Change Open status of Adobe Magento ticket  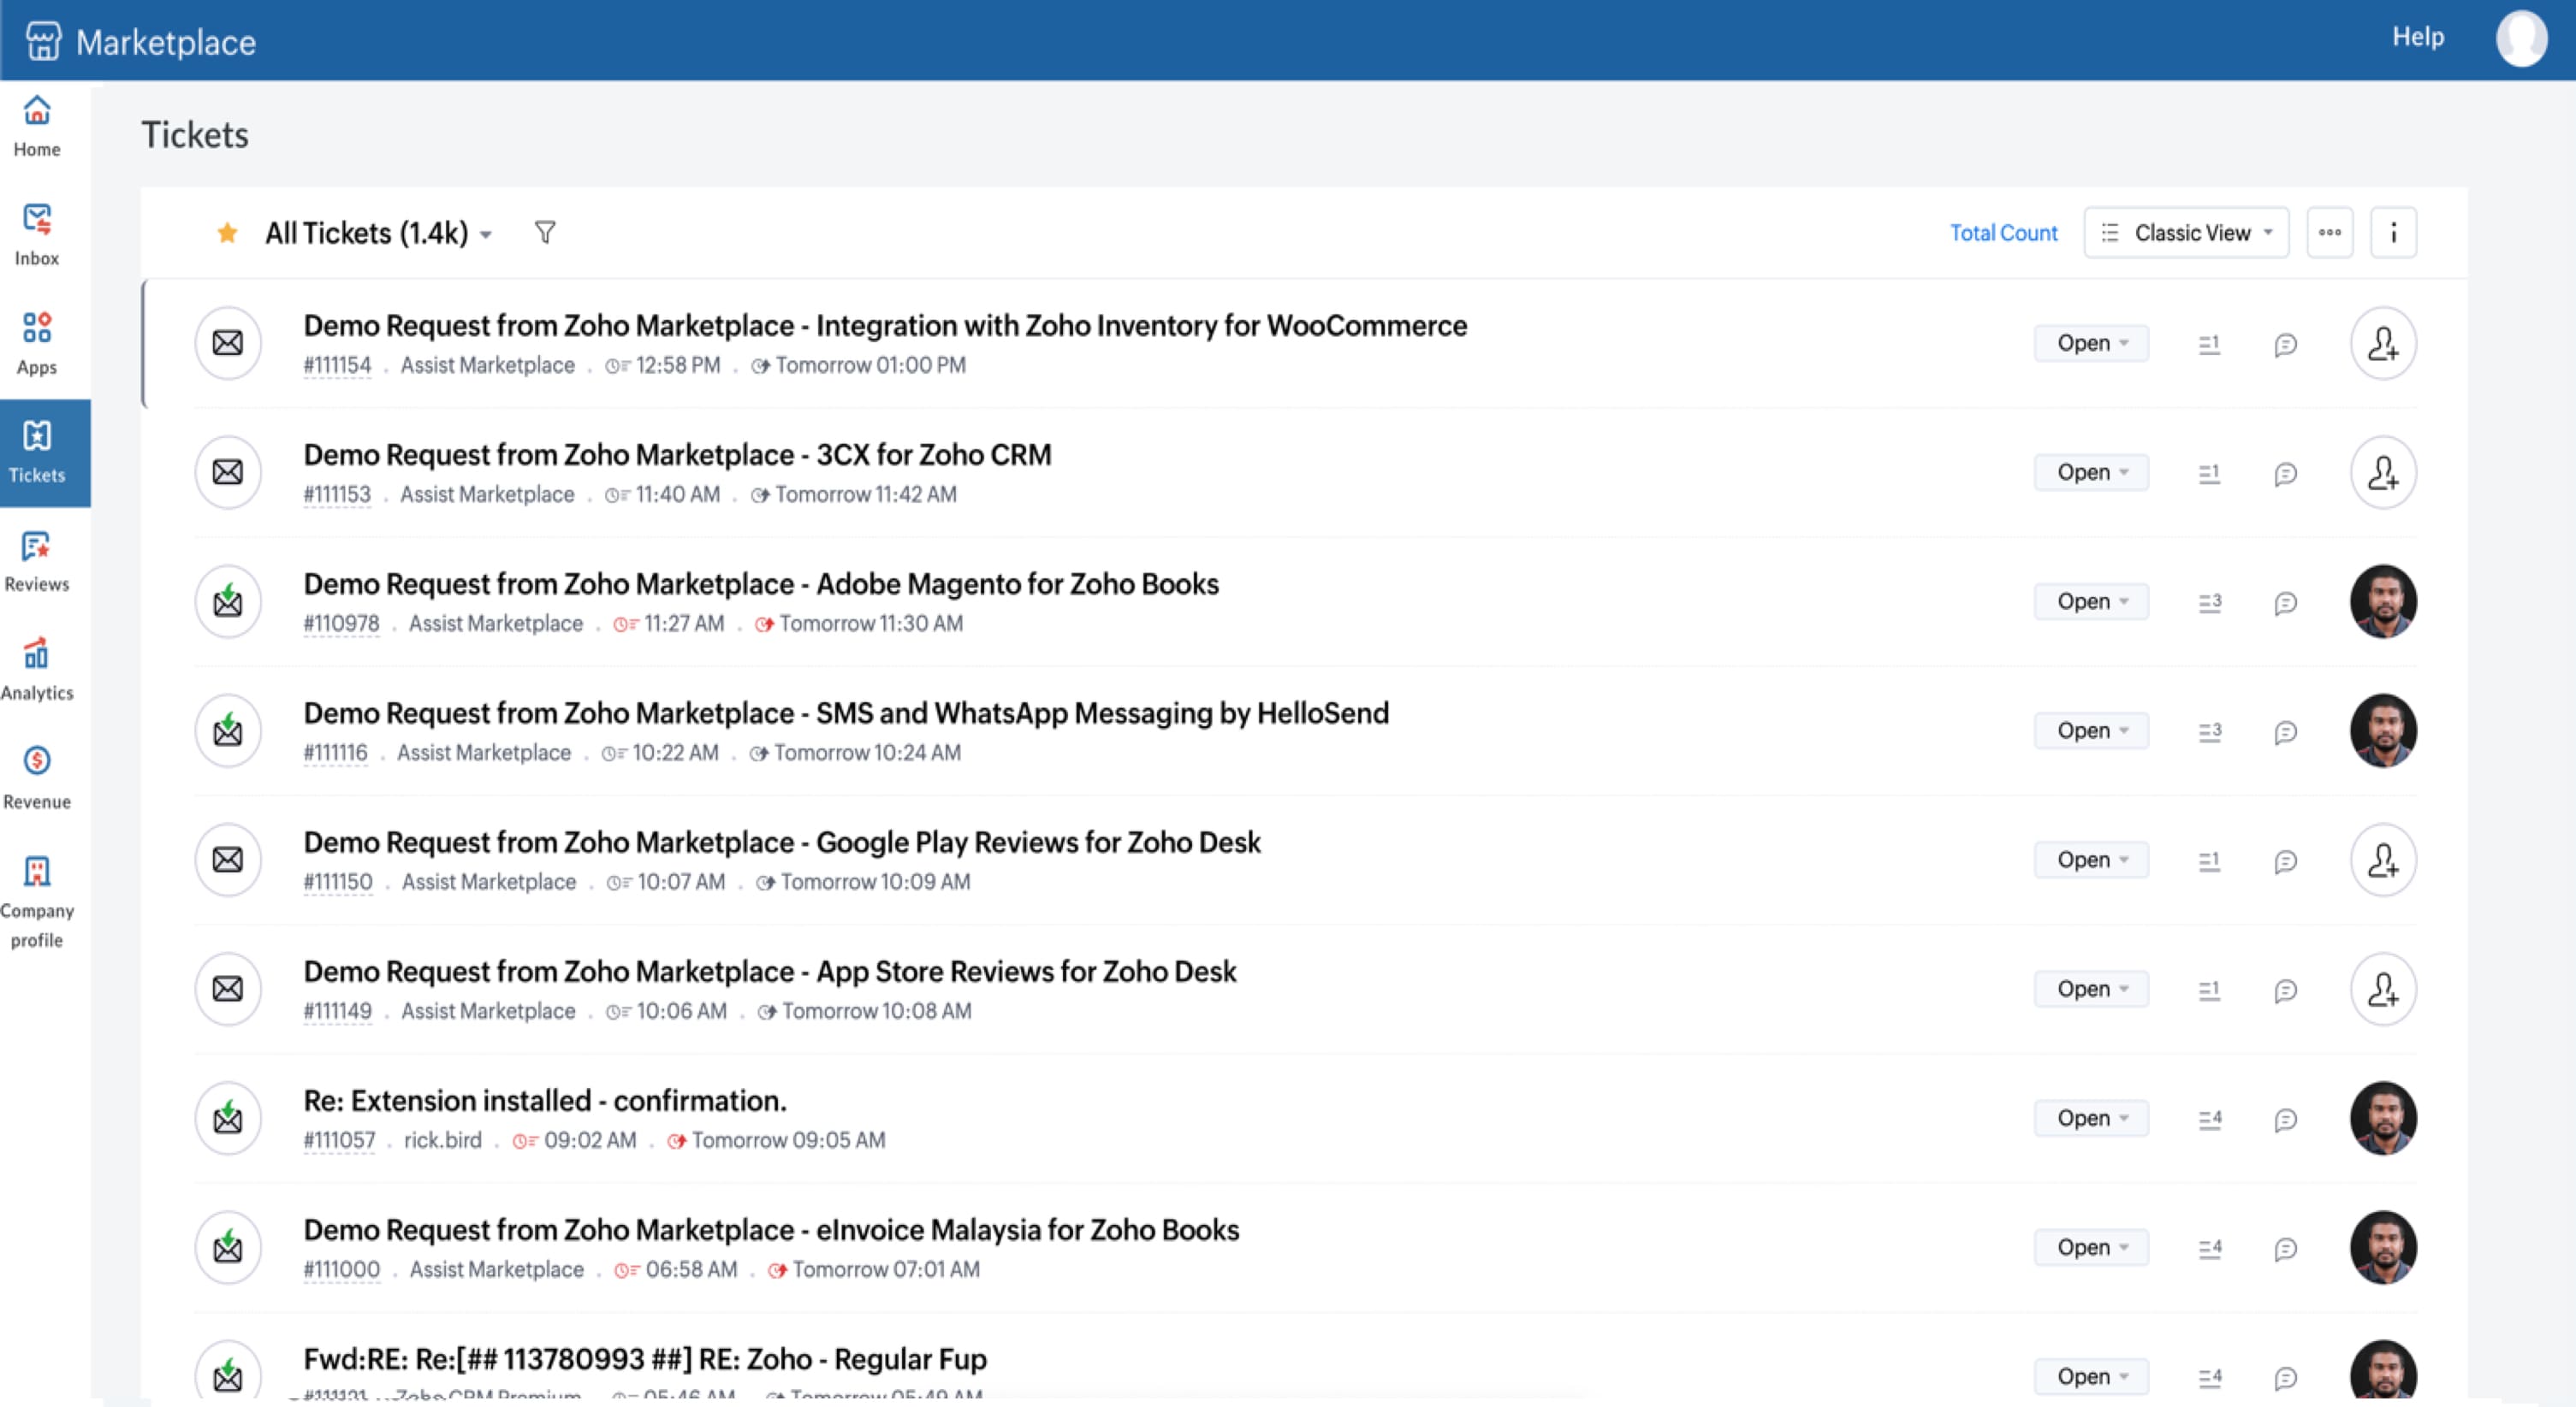(x=2091, y=601)
